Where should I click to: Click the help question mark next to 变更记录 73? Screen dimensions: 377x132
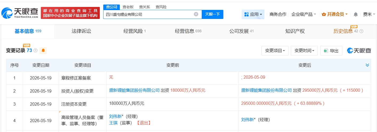(x=35, y=51)
